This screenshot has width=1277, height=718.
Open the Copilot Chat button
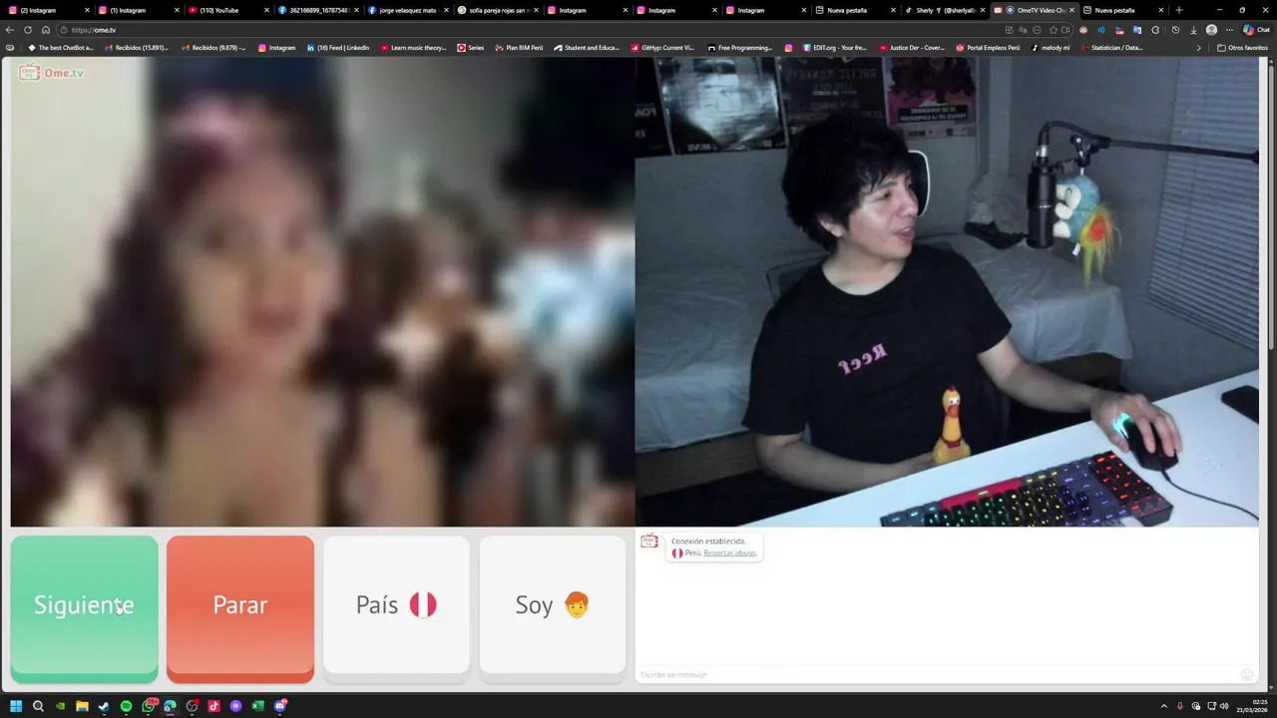pos(1256,30)
